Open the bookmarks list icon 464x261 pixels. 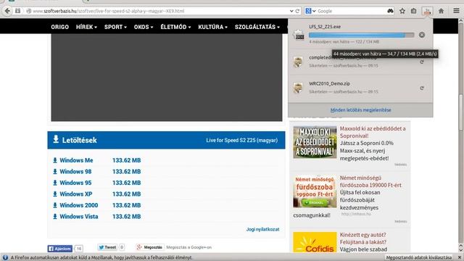click(414, 12)
